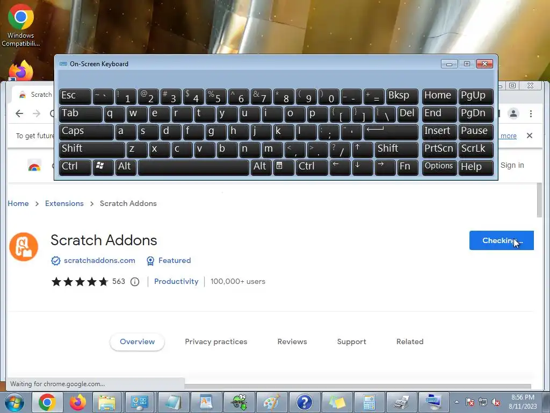
Task: Switch to the Privacy practices tab
Action: (x=216, y=341)
